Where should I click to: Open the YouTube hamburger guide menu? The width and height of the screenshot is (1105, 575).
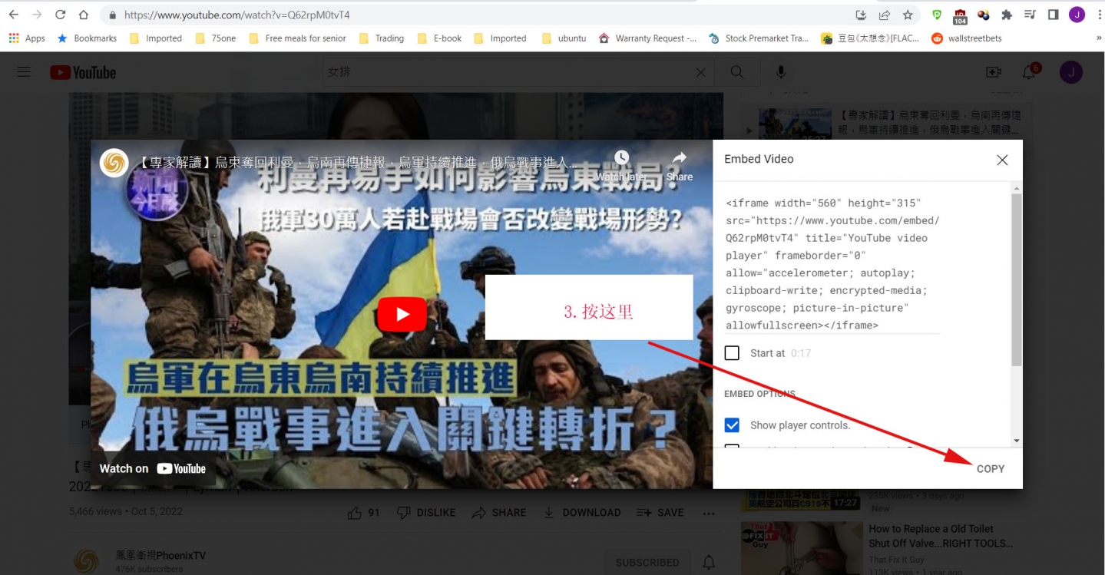tap(24, 72)
